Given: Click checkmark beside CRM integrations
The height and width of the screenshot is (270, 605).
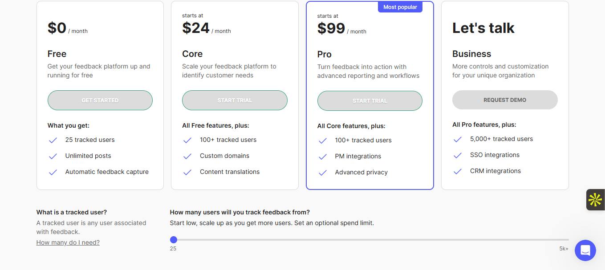Looking at the screenshot, I should click(x=458, y=171).
